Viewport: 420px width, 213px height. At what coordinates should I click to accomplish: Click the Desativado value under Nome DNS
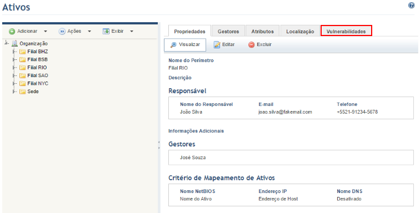[x=349, y=199]
